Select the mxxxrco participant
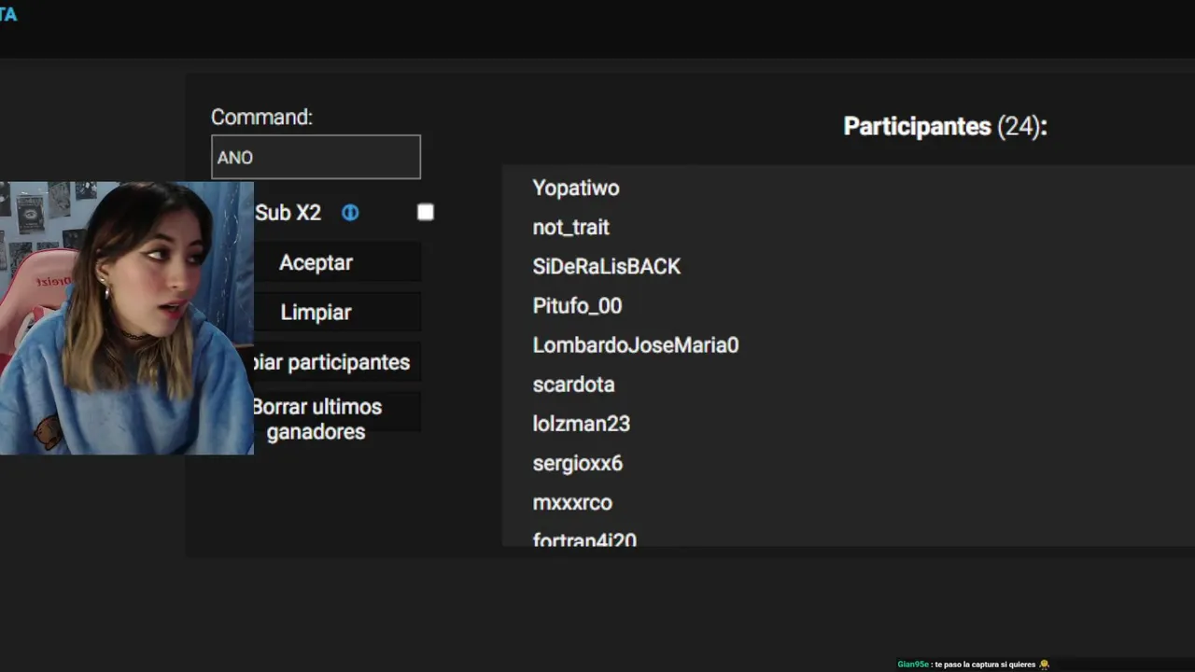1195x672 pixels. [x=572, y=502]
